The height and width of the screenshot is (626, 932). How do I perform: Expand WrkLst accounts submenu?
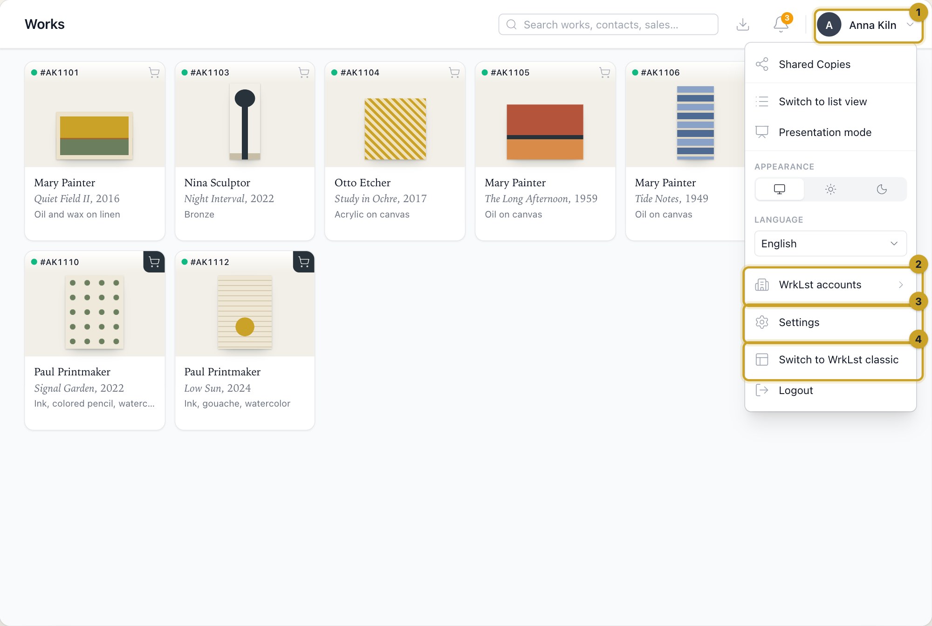coord(830,285)
